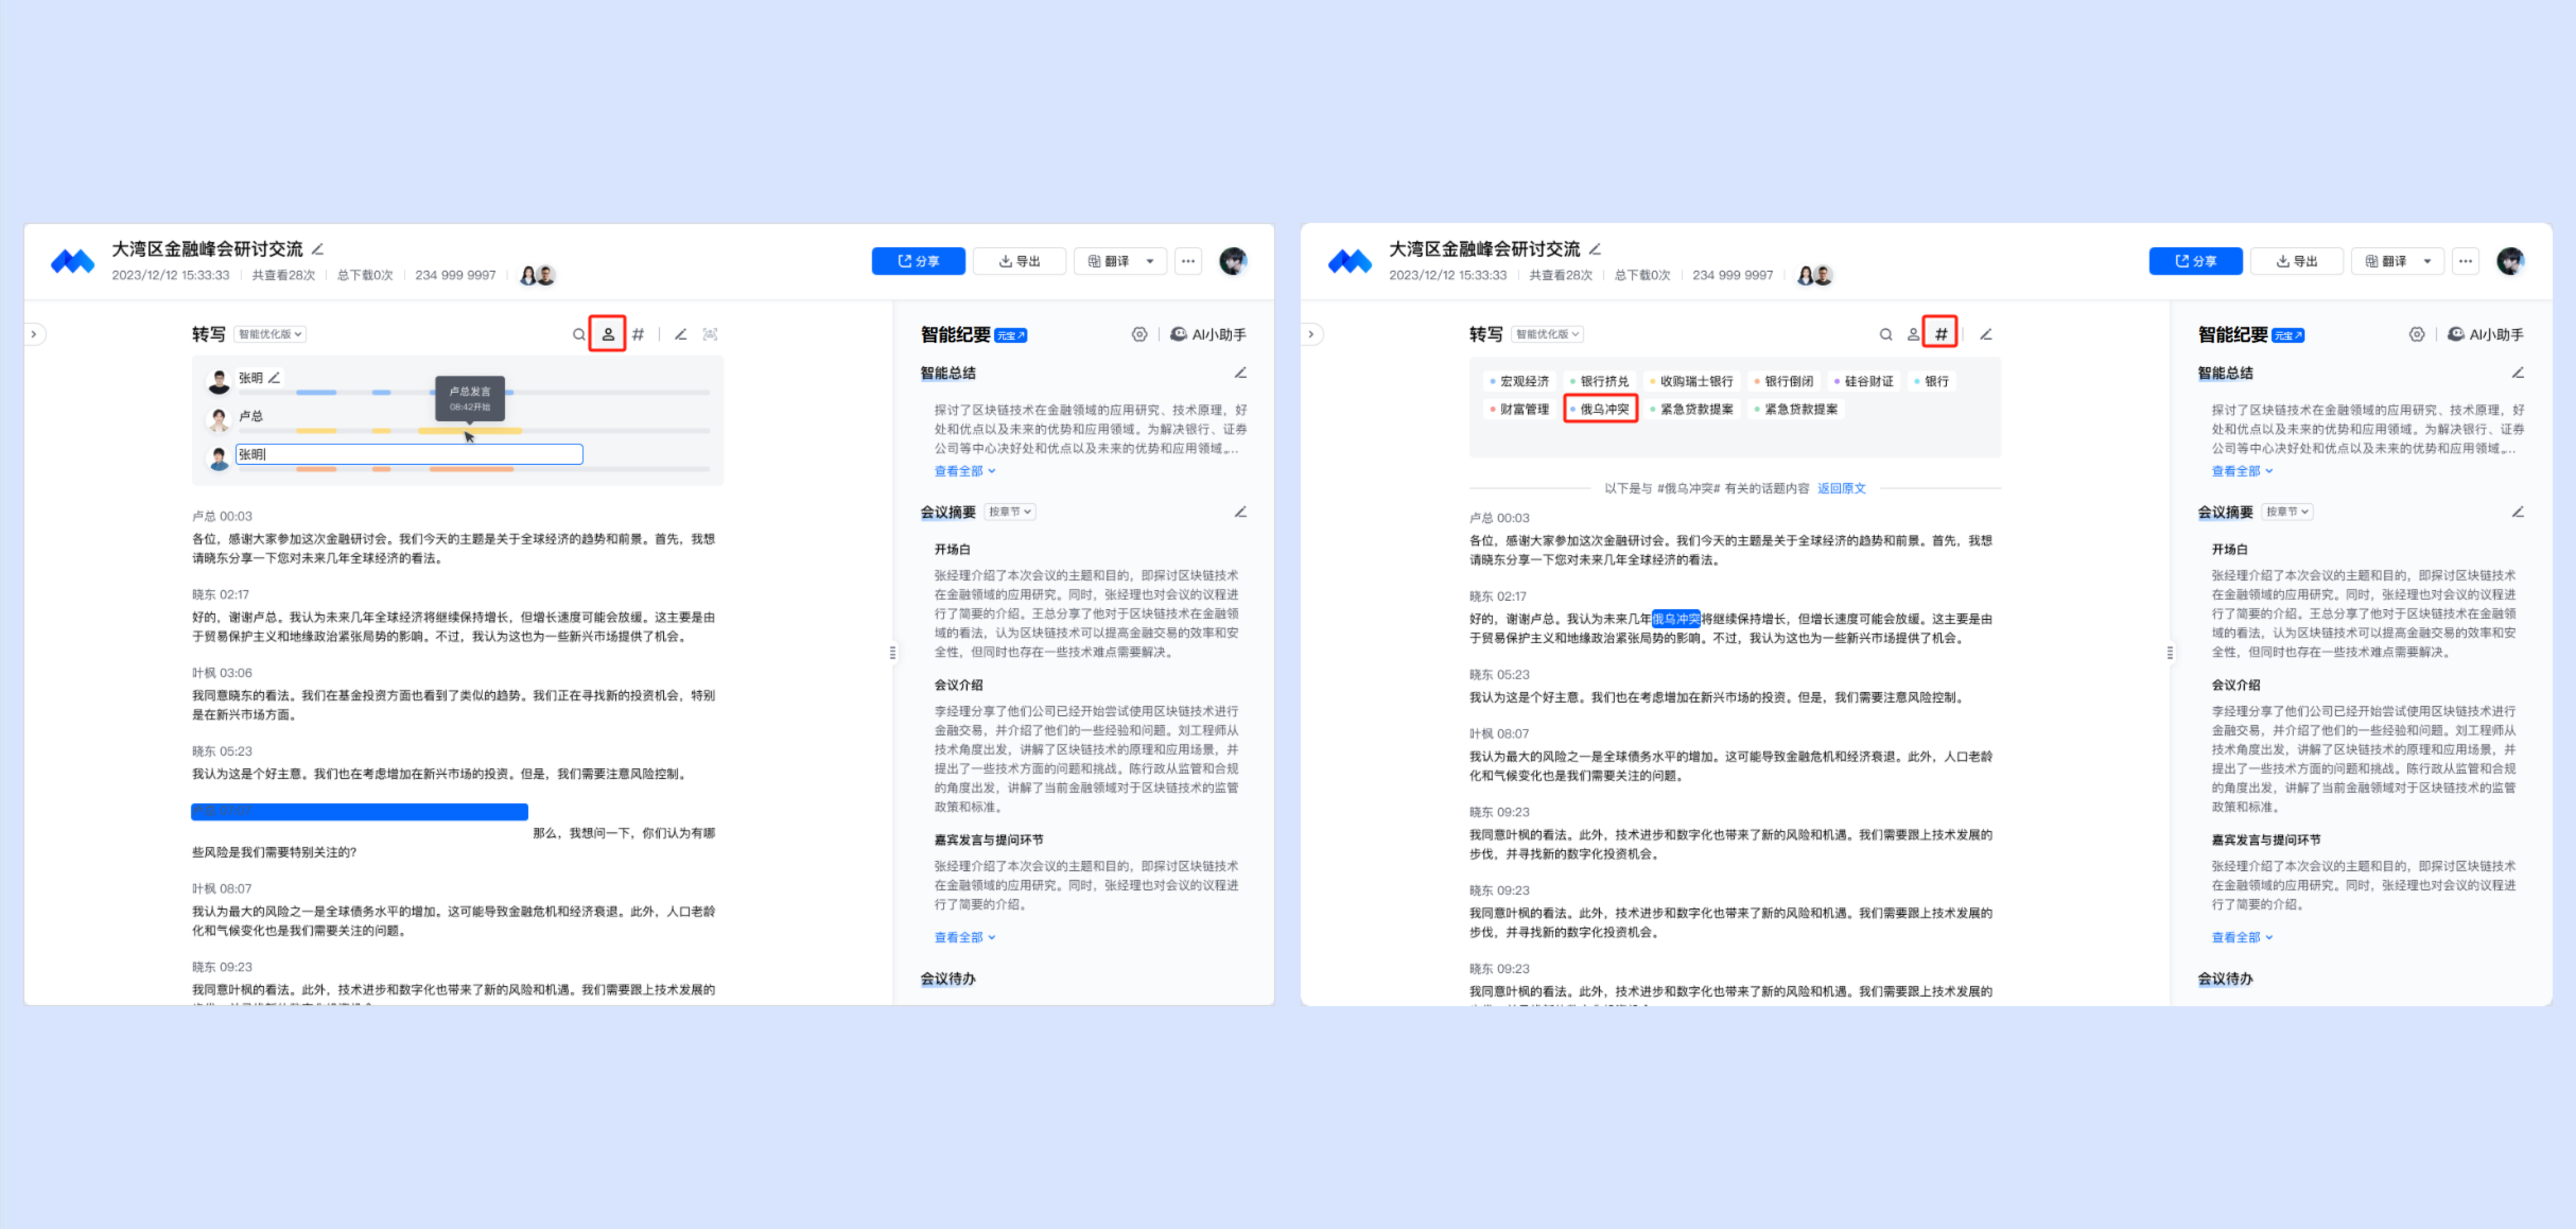This screenshot has width=2576, height=1229.
Task: Edit the 智能总结 section in right window
Action: pyautogui.click(x=2517, y=373)
